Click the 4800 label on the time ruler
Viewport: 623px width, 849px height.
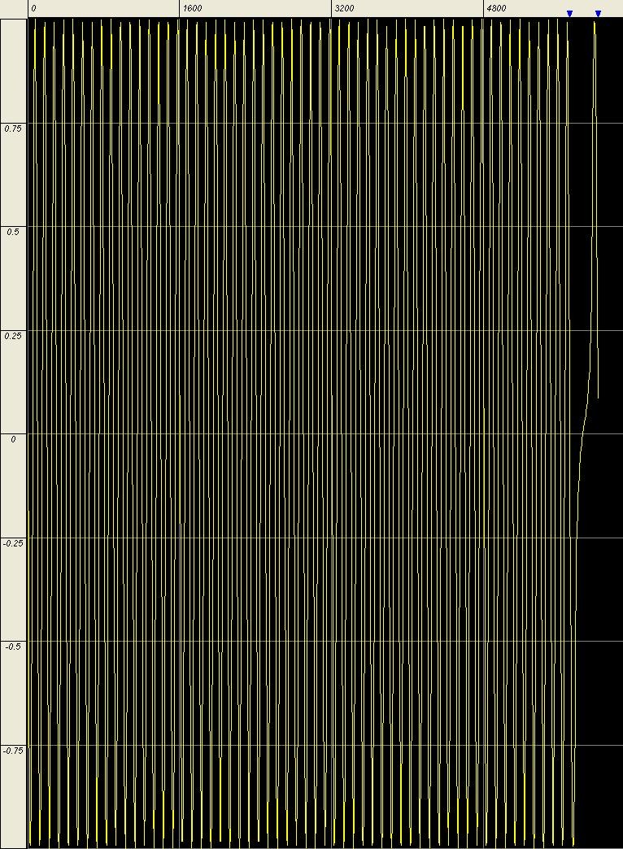coord(496,9)
